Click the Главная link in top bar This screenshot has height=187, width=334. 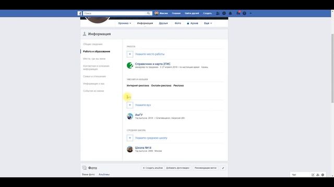tap(176, 14)
